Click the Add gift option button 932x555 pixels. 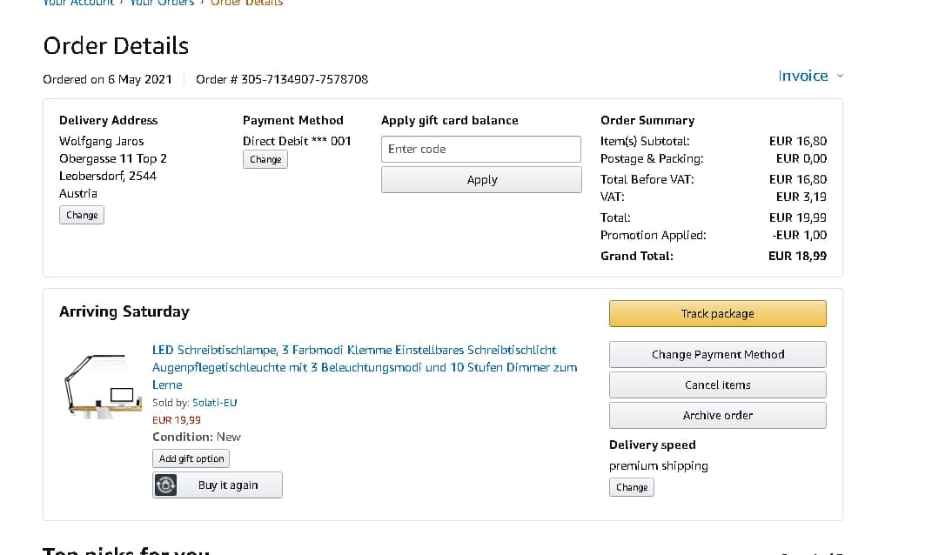point(191,458)
